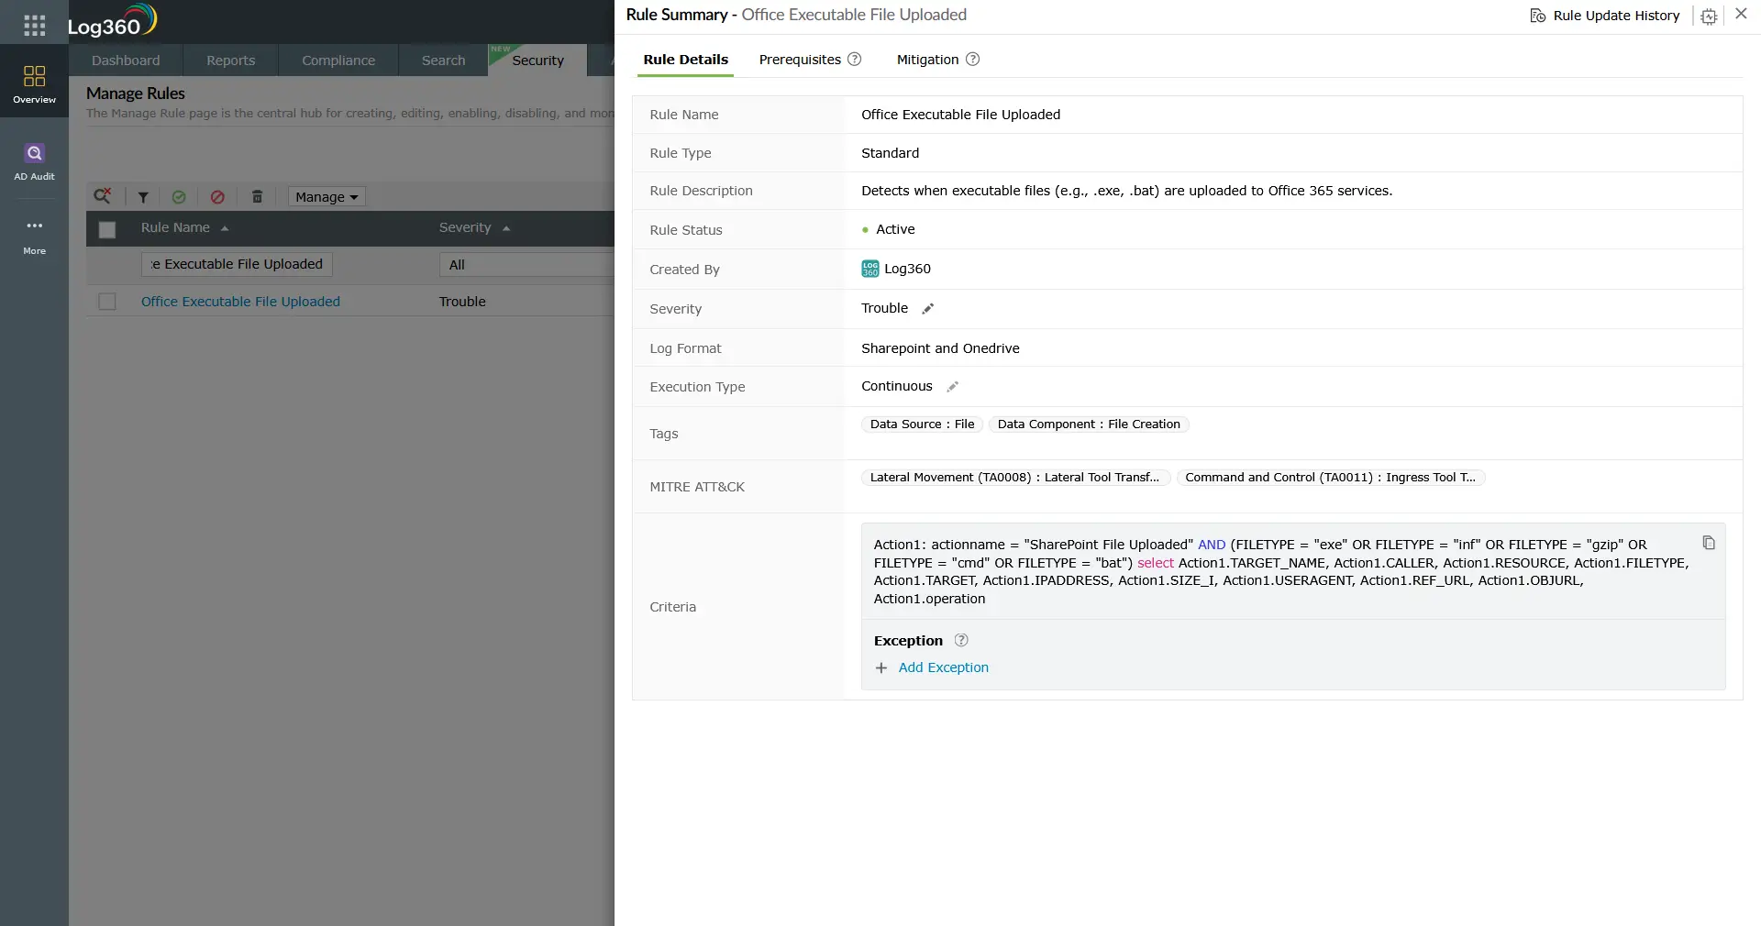Open AD Audit in the sidebar
Screen dimensions: 1761x926
34,161
